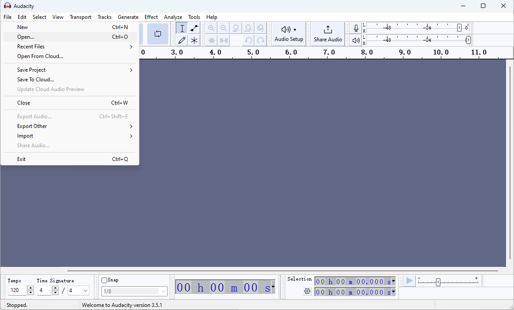
Task: Open the selection settings gear icon
Action: pyautogui.click(x=307, y=291)
